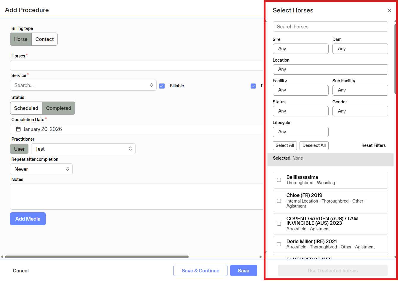Click Save & Continue
This screenshot has width=398, height=281.
[200, 271]
